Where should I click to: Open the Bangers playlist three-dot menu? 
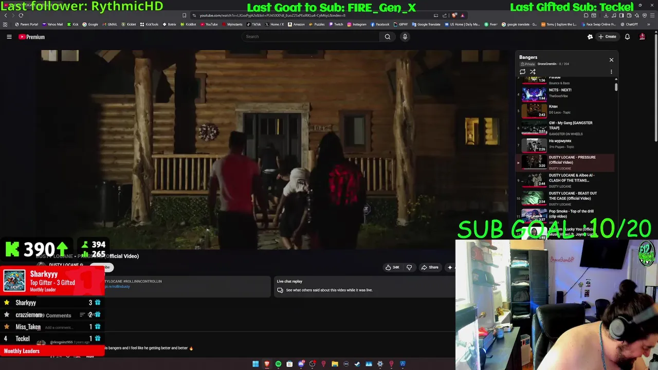(x=611, y=72)
